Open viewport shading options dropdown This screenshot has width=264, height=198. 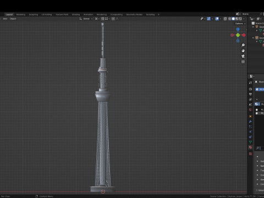(x=244, y=19)
